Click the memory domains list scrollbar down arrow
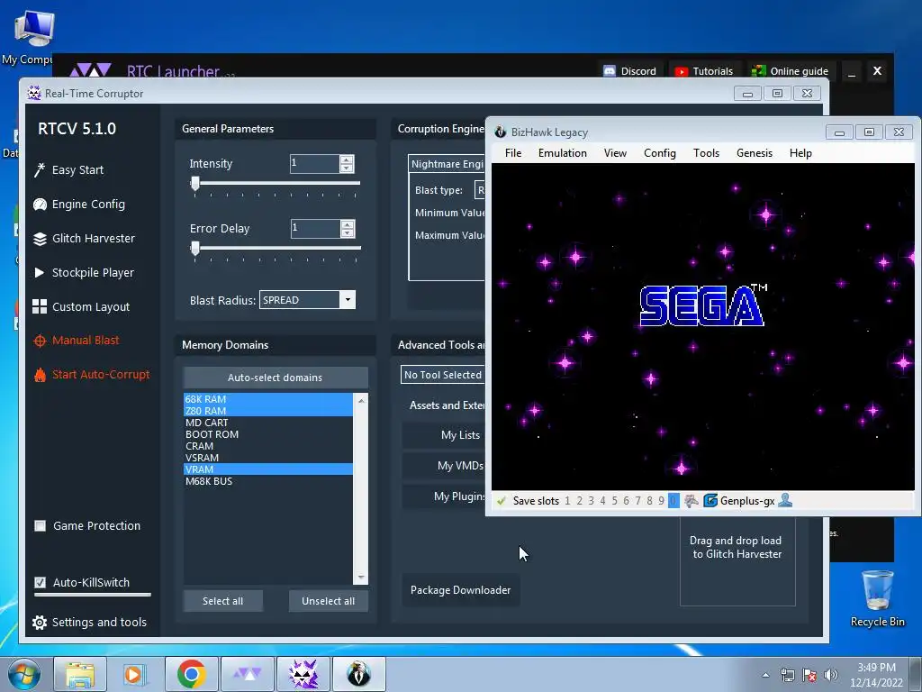The height and width of the screenshot is (692, 922). pyautogui.click(x=361, y=578)
